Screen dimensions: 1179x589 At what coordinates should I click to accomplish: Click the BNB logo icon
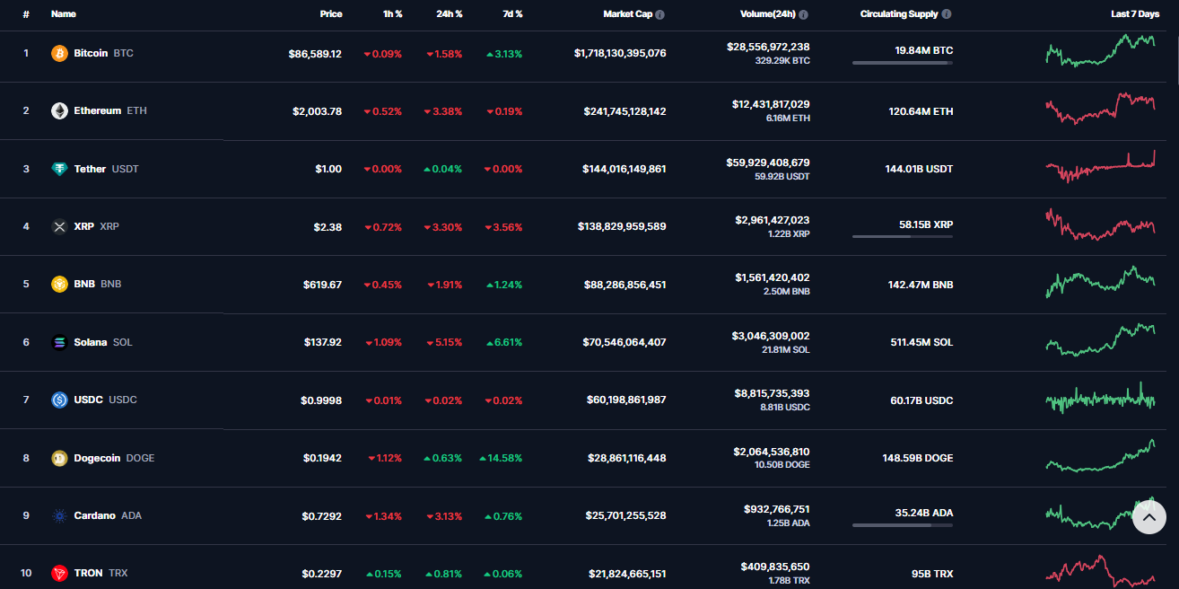point(60,285)
